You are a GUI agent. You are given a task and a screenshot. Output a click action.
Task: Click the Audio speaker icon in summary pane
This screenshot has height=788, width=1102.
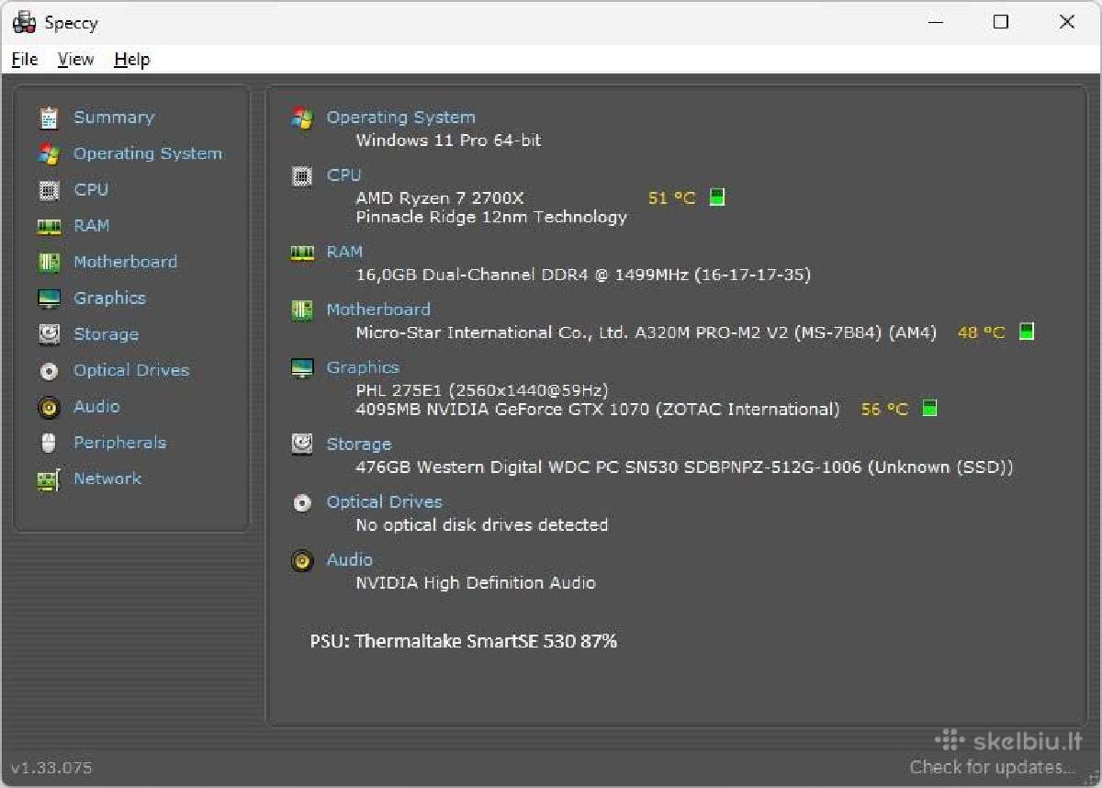(x=302, y=560)
